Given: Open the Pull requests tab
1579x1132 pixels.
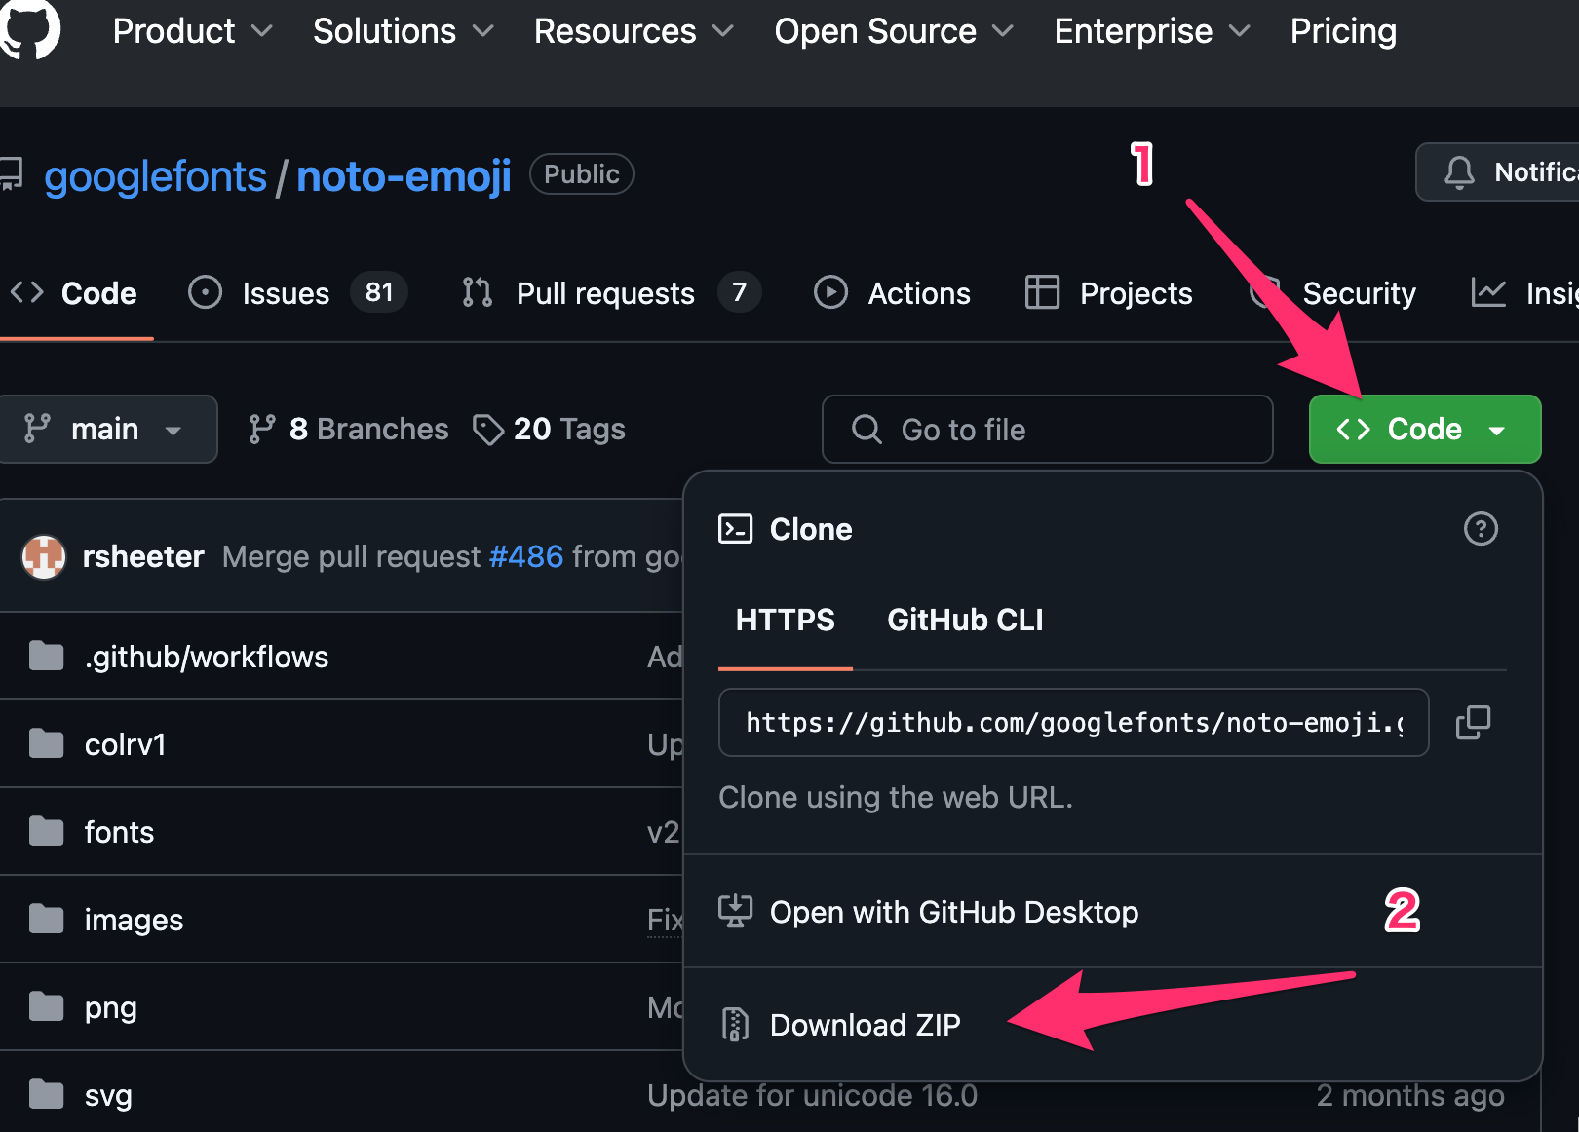Looking at the screenshot, I should click(610, 293).
